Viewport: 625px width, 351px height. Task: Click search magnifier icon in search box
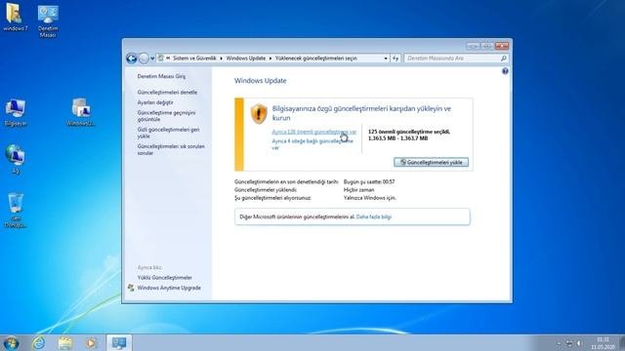504,58
